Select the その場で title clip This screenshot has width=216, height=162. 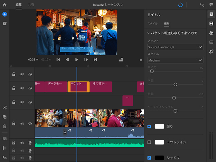[x=101, y=87]
